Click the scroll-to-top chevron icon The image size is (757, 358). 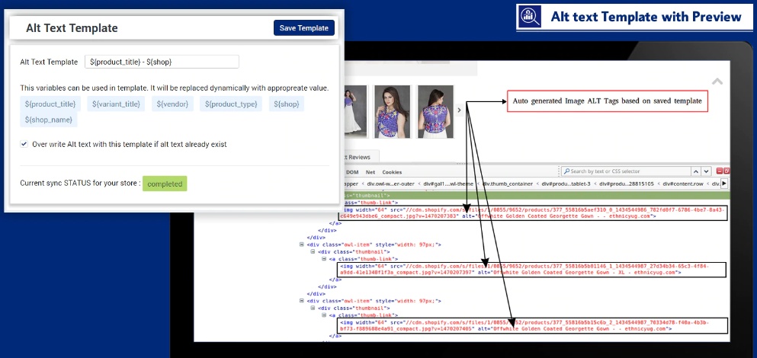click(717, 82)
